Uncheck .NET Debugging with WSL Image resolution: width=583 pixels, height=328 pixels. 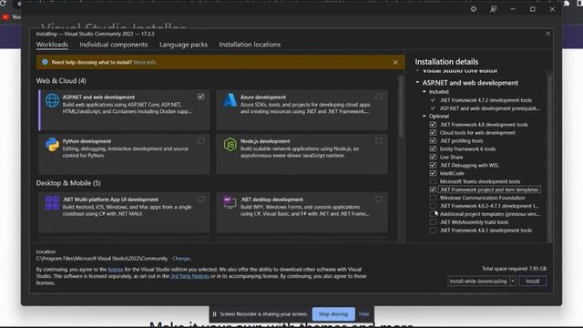tap(433, 165)
